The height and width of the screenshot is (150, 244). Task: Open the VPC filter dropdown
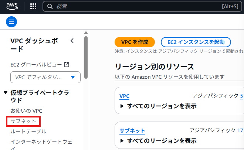coord(45,77)
